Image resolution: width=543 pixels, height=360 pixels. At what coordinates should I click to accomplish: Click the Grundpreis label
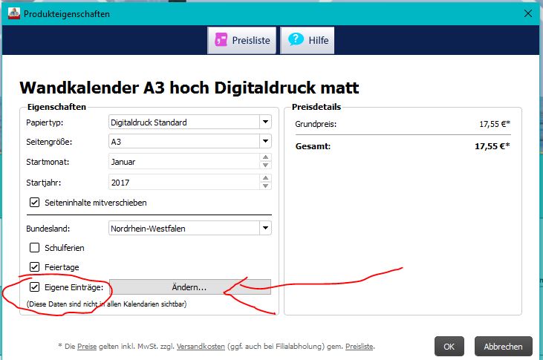[316, 124]
